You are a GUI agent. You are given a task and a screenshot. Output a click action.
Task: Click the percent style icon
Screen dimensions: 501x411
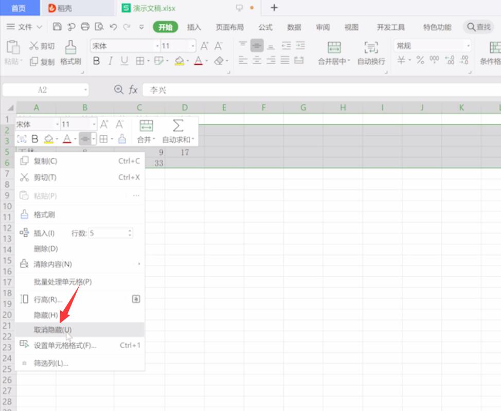tap(420, 60)
